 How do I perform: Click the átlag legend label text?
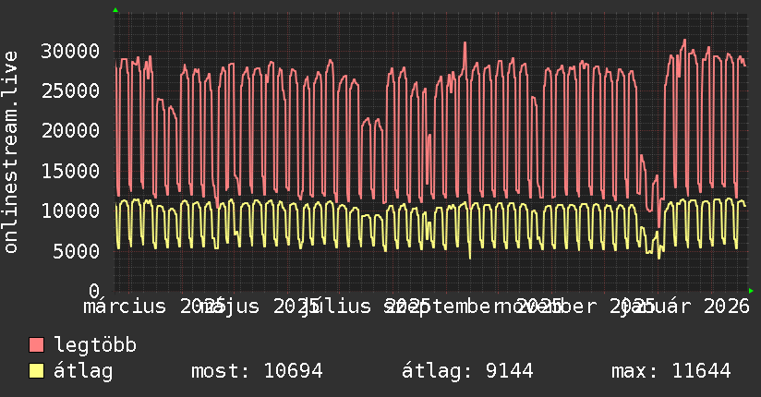coord(83,372)
